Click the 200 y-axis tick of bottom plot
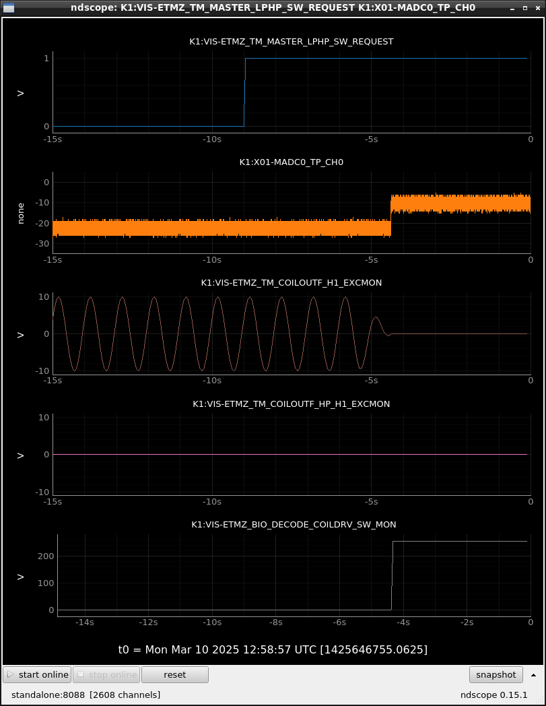The height and width of the screenshot is (706, 546). 46,556
